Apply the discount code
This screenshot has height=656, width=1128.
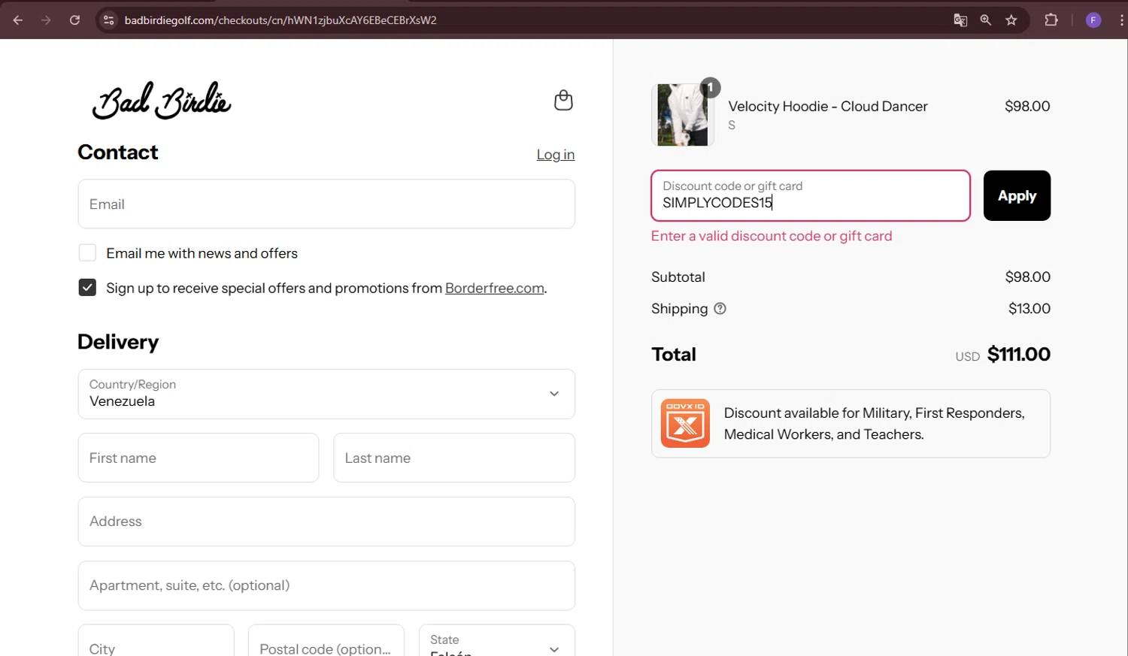pyautogui.click(x=1017, y=196)
